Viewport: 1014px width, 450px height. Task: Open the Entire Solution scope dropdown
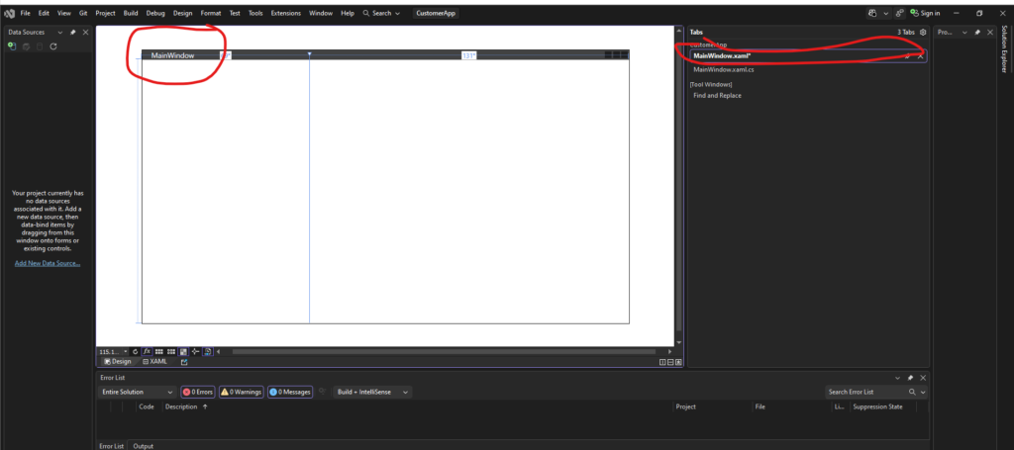coord(137,392)
